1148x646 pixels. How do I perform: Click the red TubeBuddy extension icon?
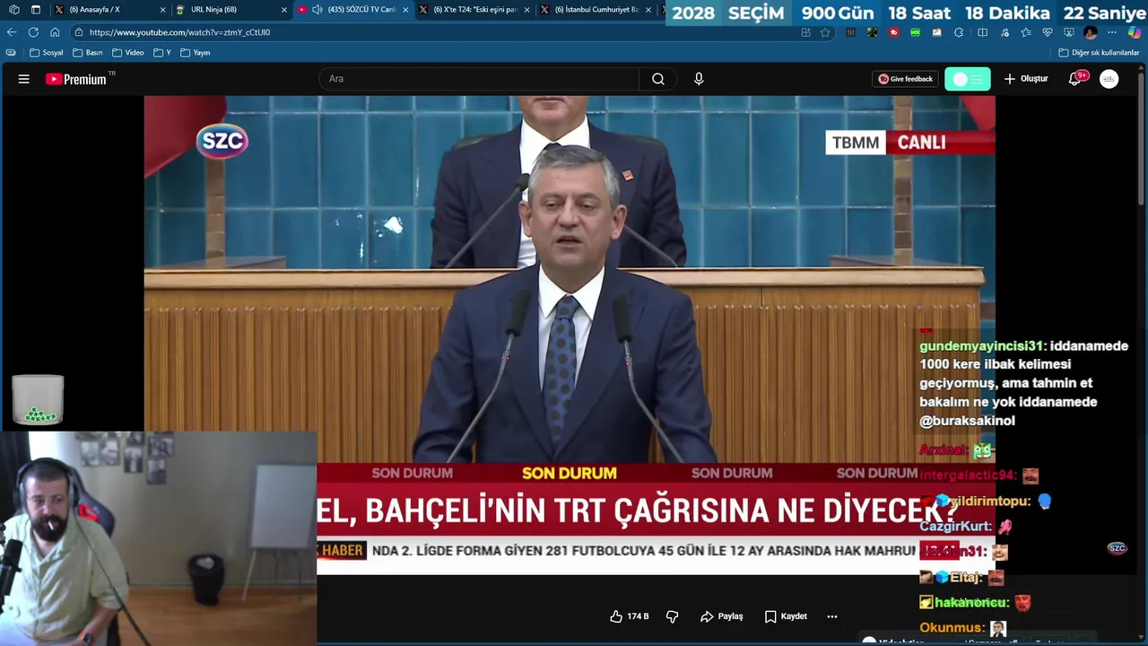893,32
